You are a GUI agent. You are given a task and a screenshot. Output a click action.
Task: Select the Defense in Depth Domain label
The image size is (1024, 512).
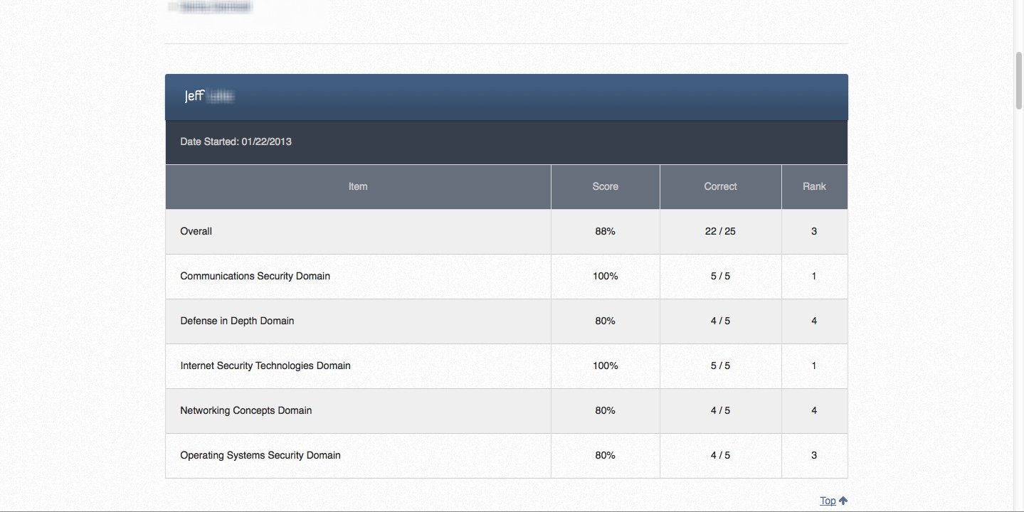pyautogui.click(x=237, y=321)
